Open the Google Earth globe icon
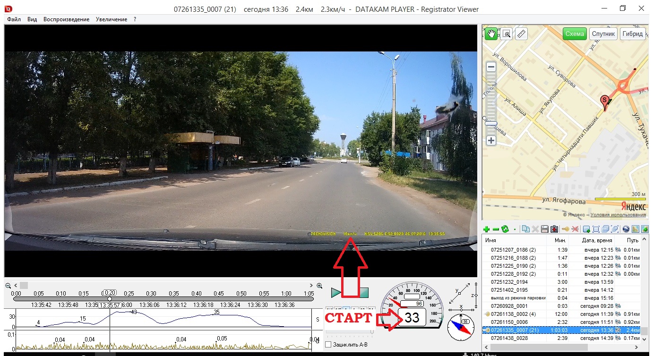 626,229
